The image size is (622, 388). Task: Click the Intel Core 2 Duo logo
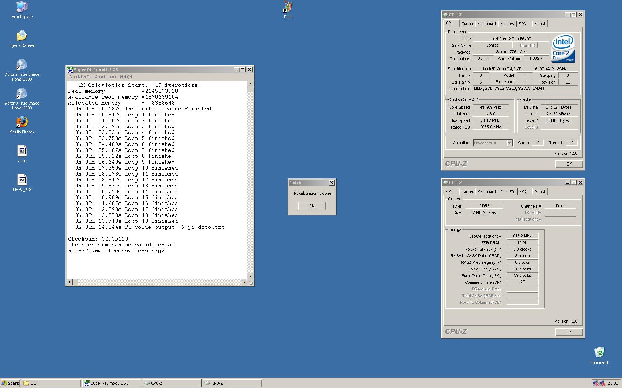click(x=563, y=48)
